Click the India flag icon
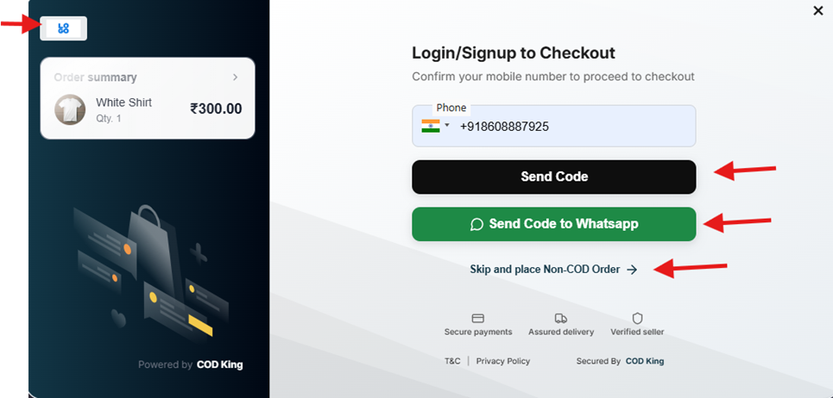The image size is (833, 398). tap(430, 126)
